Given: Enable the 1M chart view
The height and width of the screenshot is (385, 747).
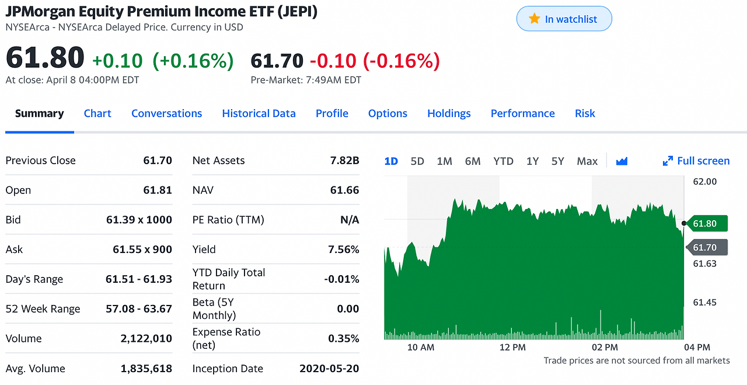Looking at the screenshot, I should pyautogui.click(x=444, y=161).
